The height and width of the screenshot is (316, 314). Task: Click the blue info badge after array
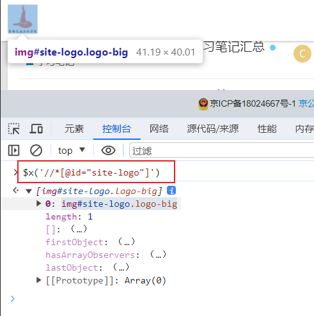point(171,190)
